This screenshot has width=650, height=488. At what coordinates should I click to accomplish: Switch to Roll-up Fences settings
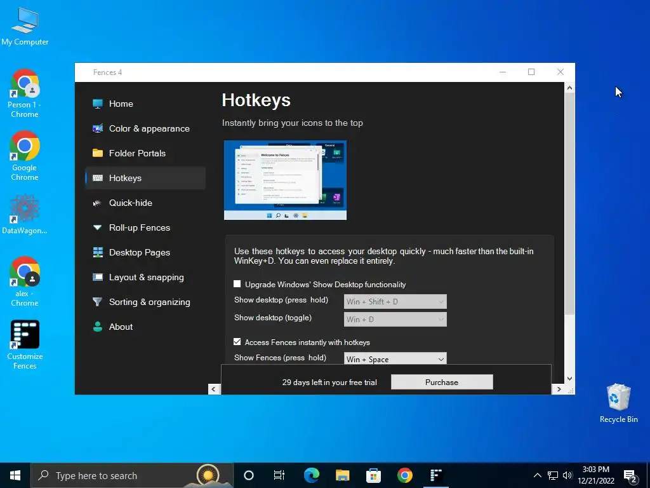145,227
